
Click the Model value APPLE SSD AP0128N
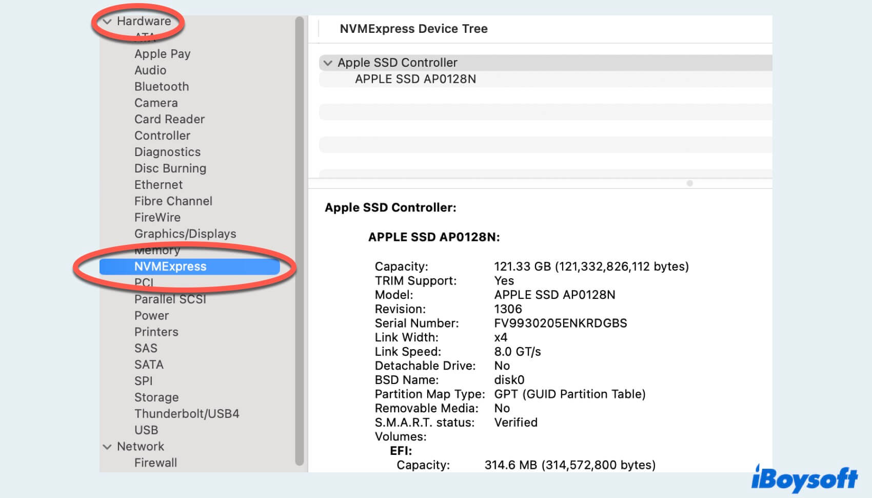(554, 295)
